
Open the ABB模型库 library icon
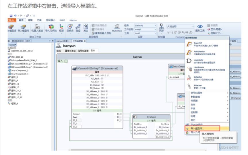coord(11,27)
